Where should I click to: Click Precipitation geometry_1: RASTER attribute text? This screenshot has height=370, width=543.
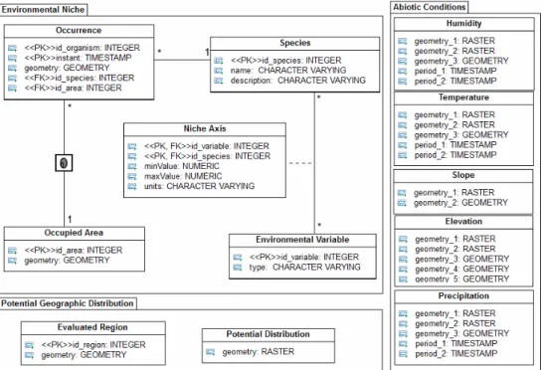tap(455, 314)
